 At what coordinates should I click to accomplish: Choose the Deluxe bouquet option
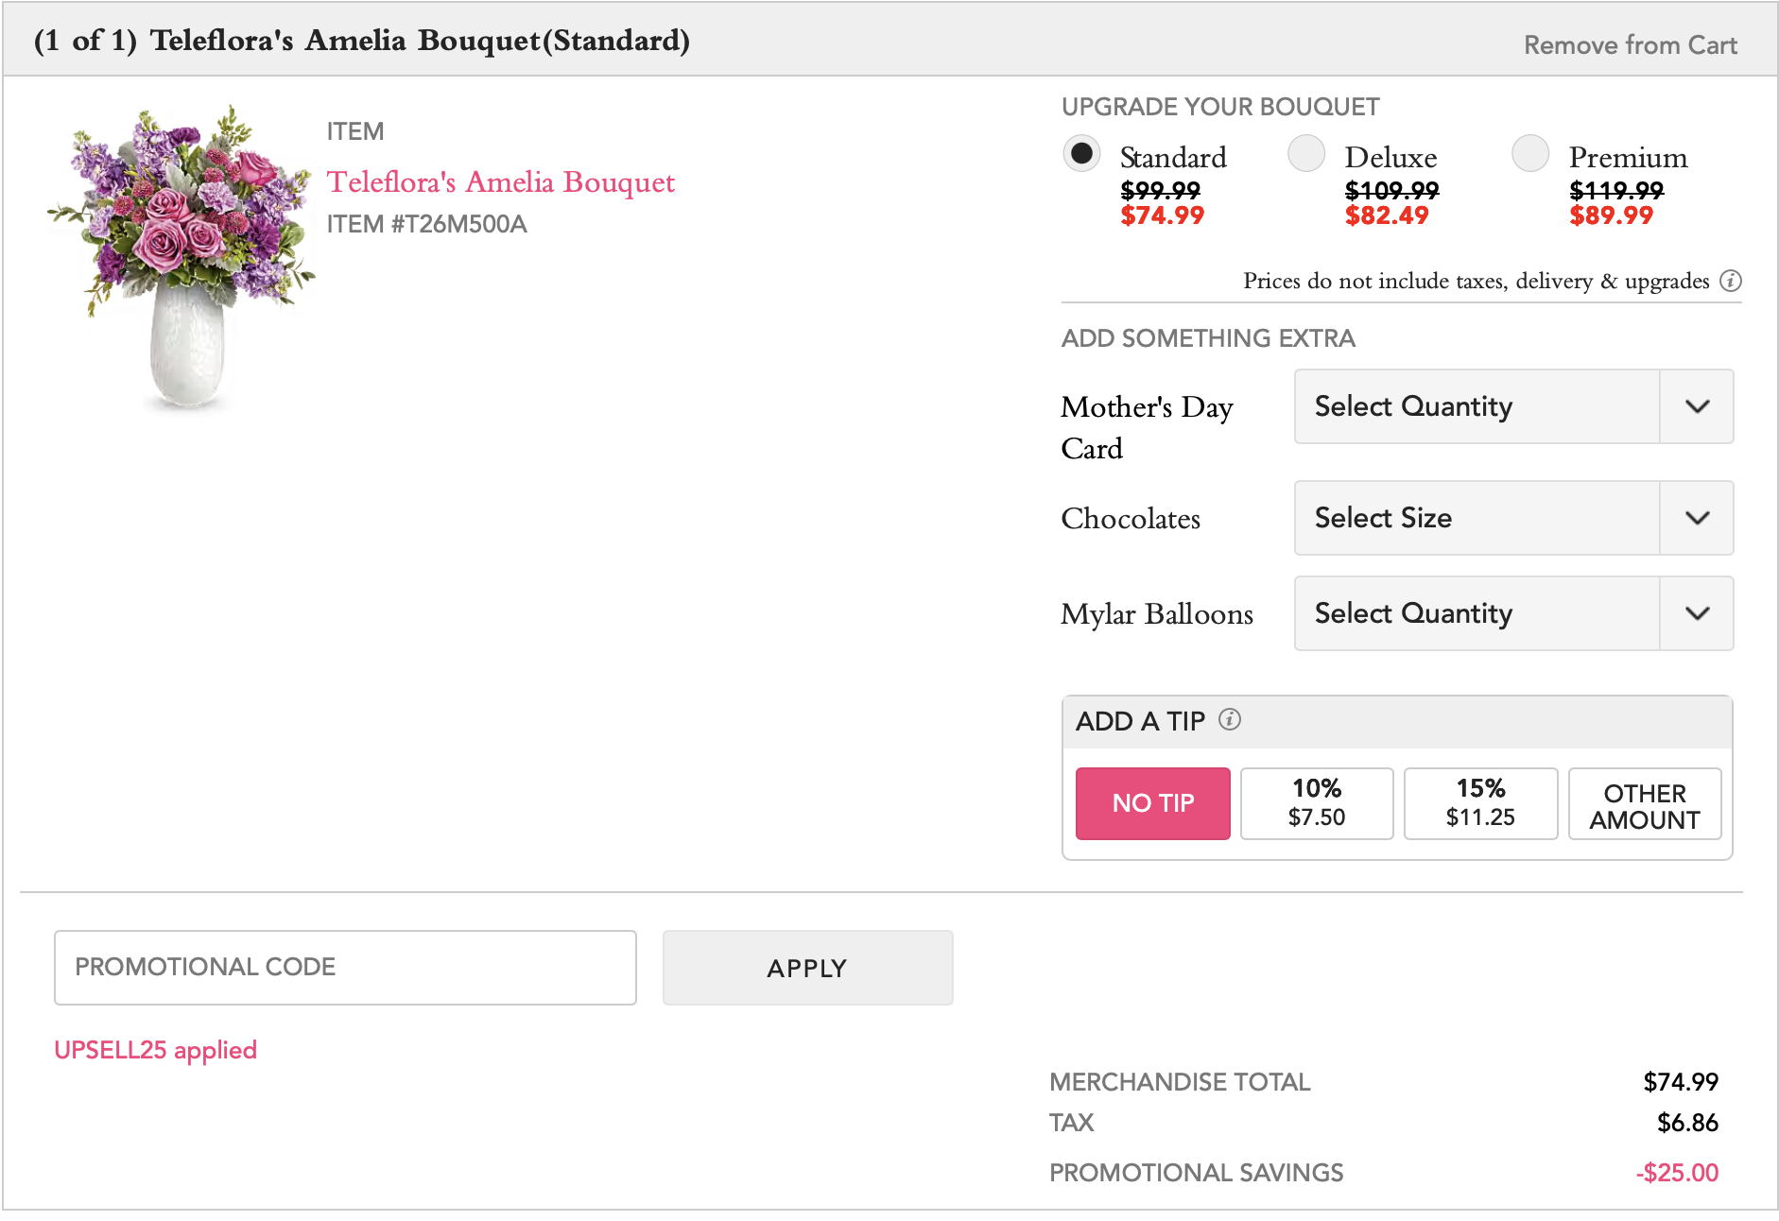click(x=1306, y=153)
